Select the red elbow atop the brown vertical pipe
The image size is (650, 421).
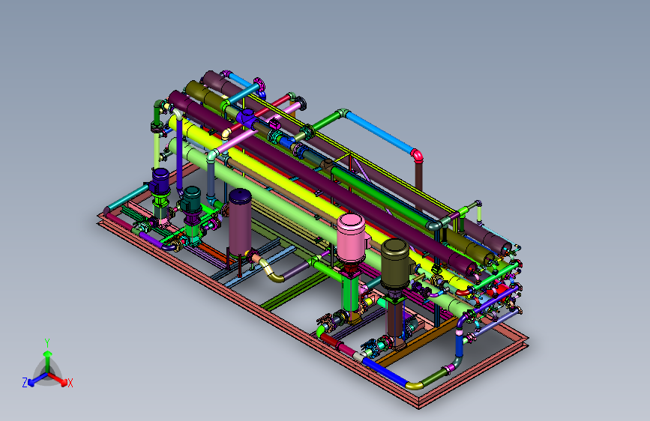pos(418,155)
